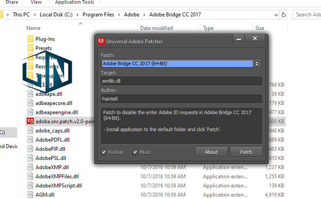Disable the Music checkbox
The height and width of the screenshot is (199, 321).
(x=135, y=152)
